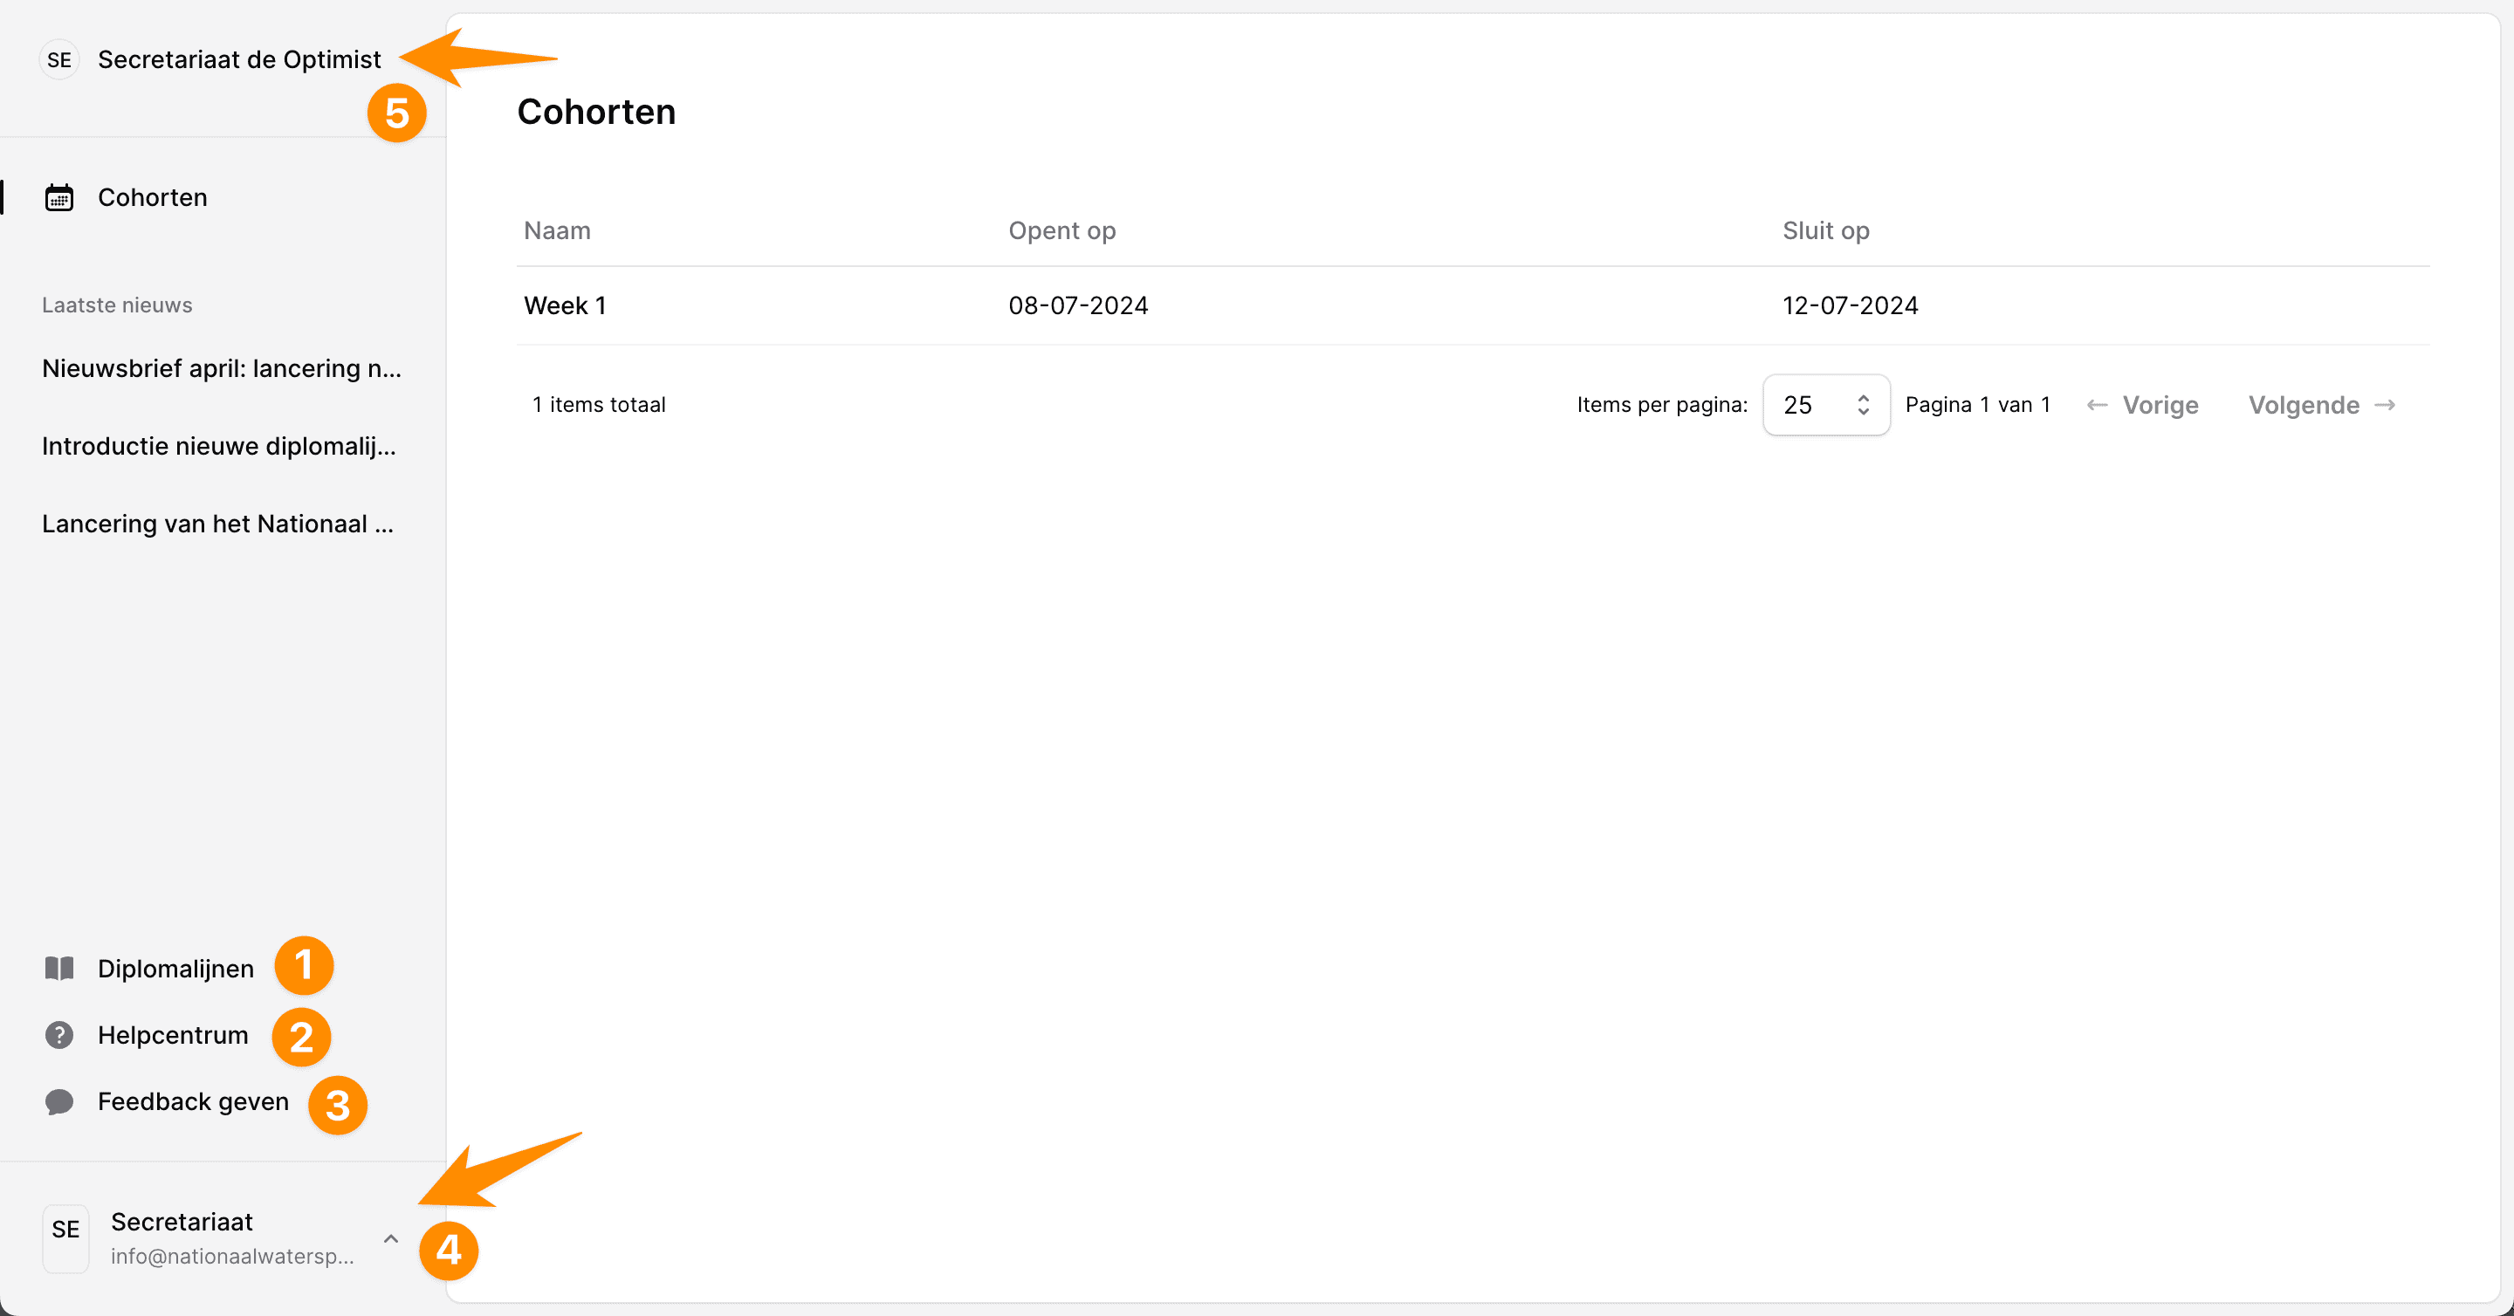Click the Vorige pagination button
This screenshot has height=1316, width=2514.
click(2142, 405)
